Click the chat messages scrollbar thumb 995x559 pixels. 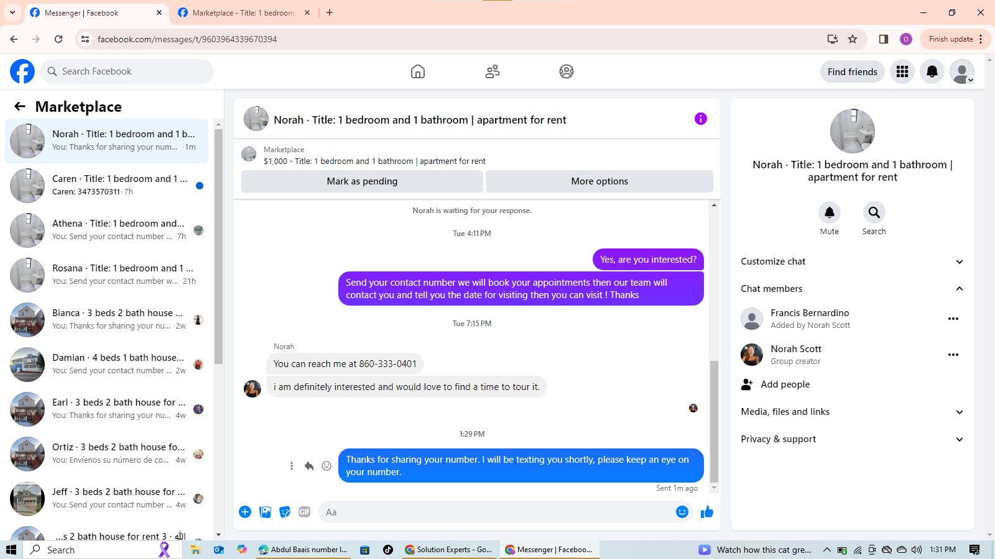point(714,421)
